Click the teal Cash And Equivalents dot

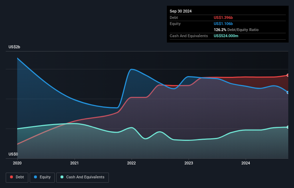(62, 177)
